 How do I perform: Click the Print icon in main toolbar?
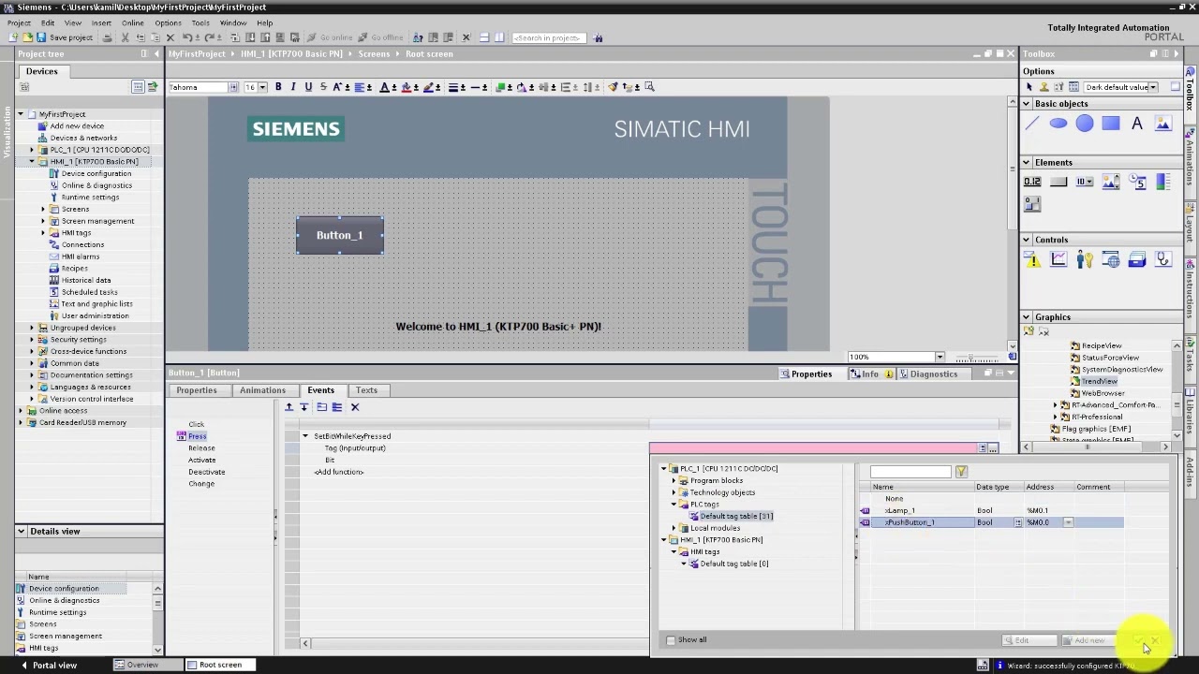(108, 37)
